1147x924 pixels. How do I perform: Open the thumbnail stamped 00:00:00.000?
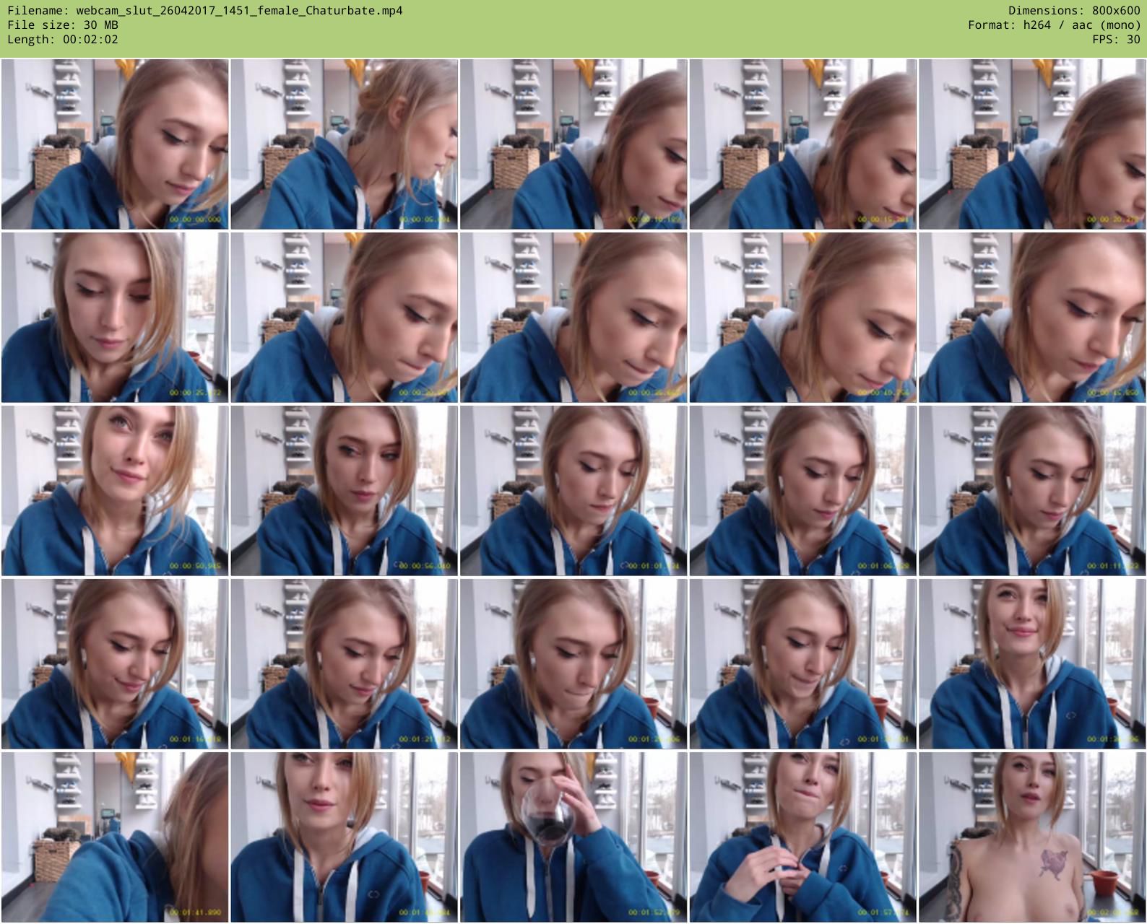click(115, 144)
